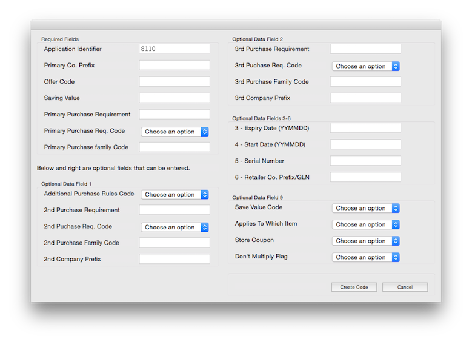Click into the Offer Code field
Screen dimensions: 472x344
pyautogui.click(x=175, y=81)
